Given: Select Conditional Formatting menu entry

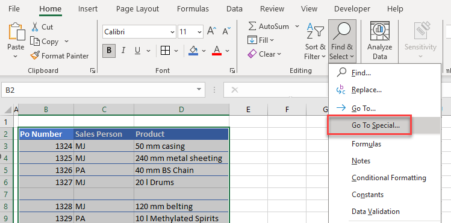Looking at the screenshot, I should click(384, 178).
